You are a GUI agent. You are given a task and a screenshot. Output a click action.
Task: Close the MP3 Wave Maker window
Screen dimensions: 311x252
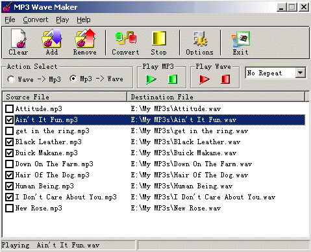[x=304, y=7]
